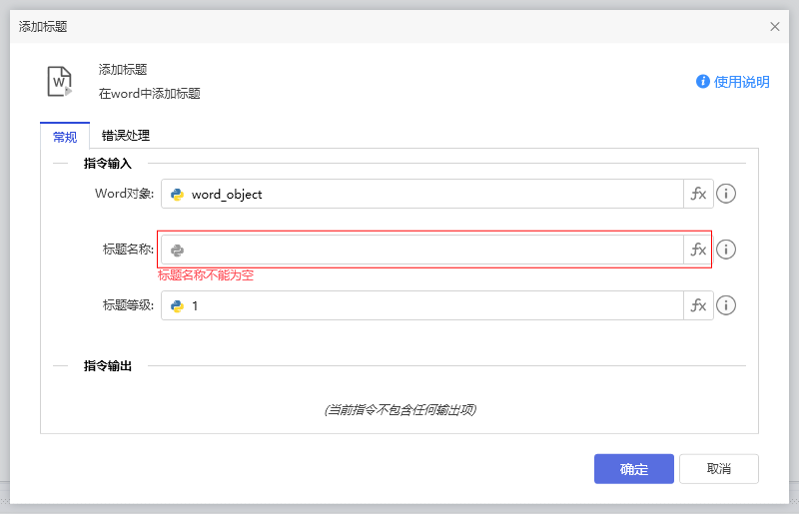
Task: Focus the empty 标题名称 input field
Action: tap(429, 251)
